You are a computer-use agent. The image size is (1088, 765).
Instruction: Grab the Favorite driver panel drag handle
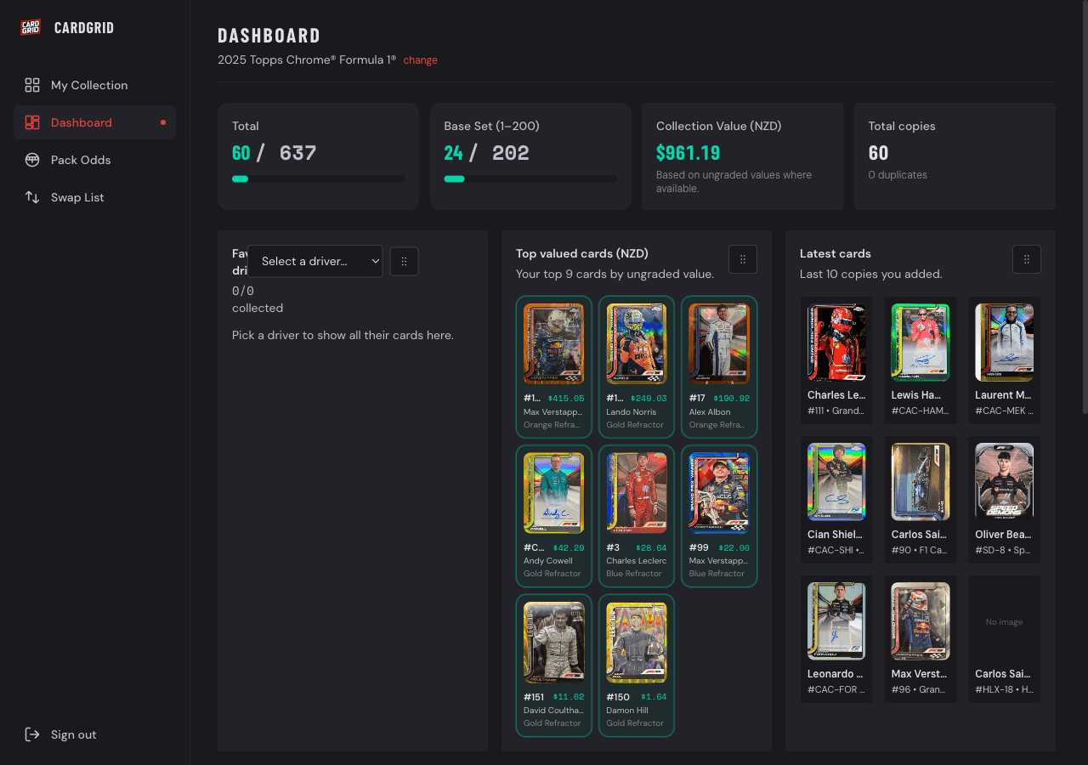pos(404,261)
